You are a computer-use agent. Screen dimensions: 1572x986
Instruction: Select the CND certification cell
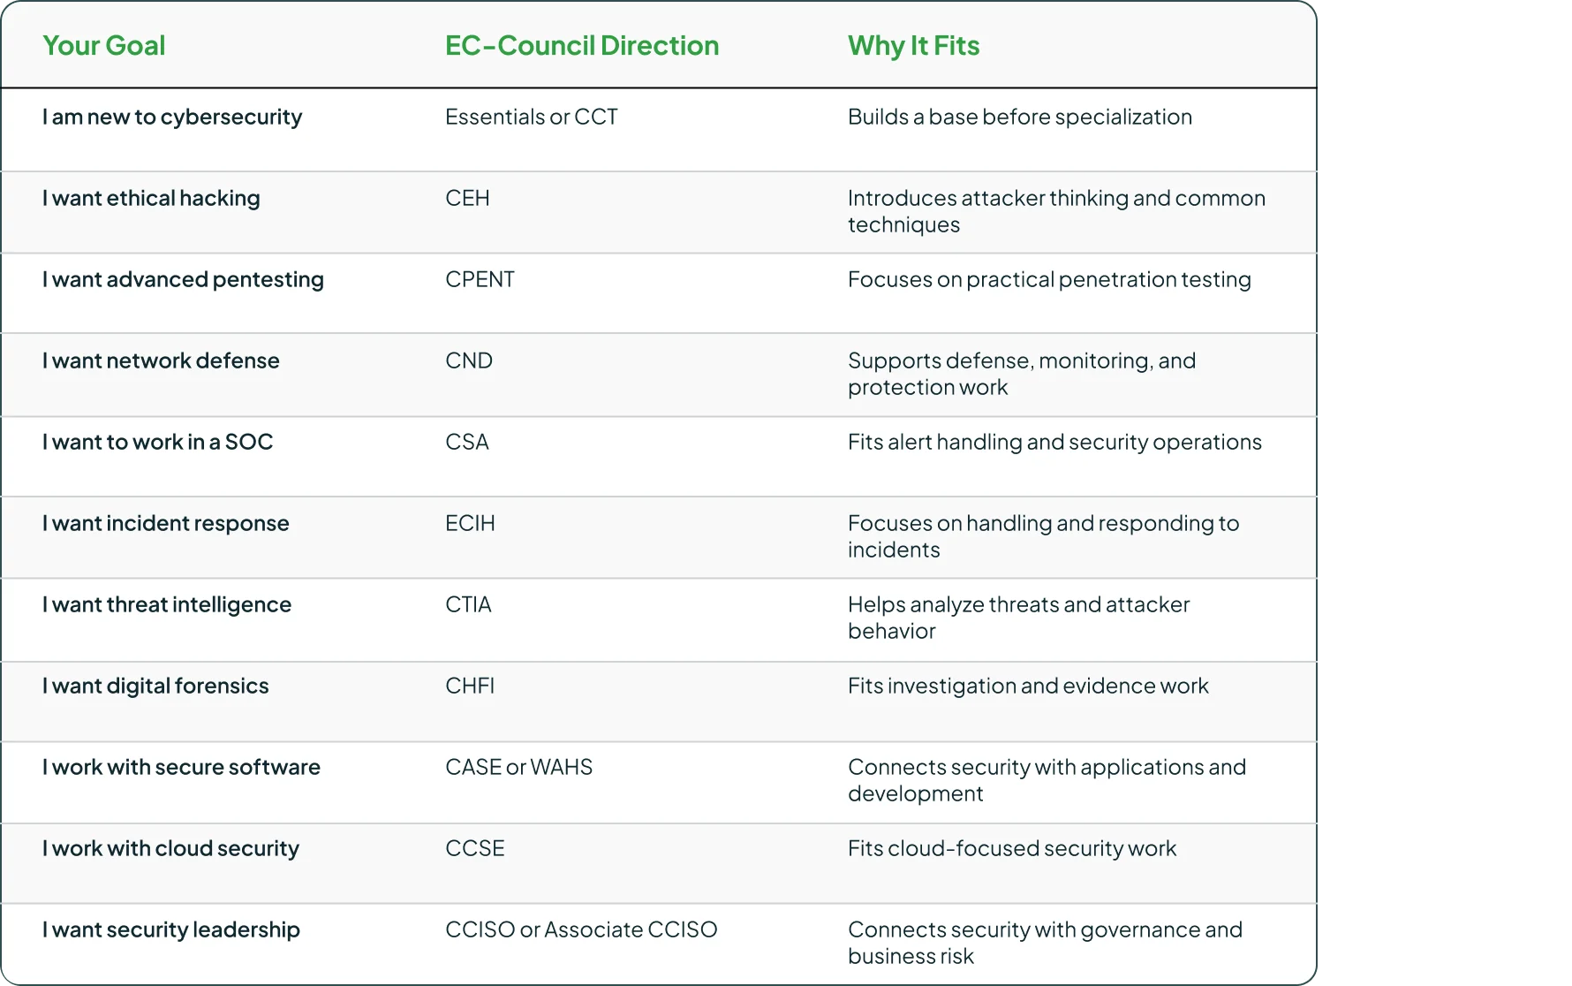tap(469, 360)
